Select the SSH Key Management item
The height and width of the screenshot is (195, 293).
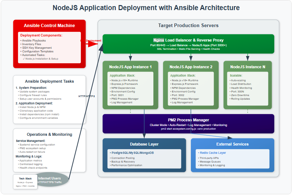point(37,48)
